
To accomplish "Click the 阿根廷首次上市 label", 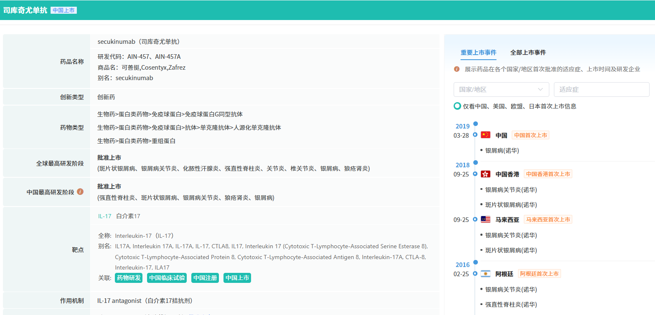I will 539,274.
